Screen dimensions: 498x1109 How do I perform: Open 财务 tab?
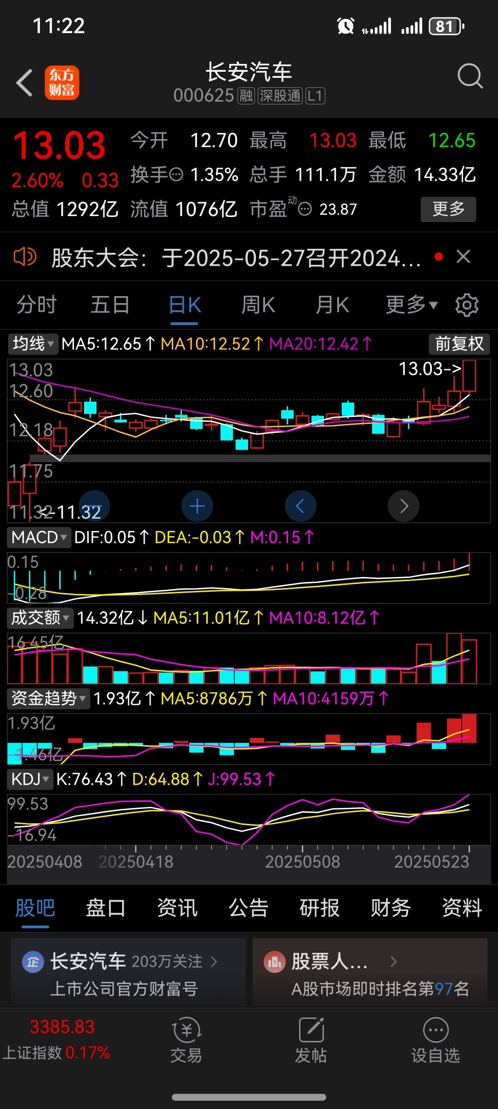[x=391, y=908]
